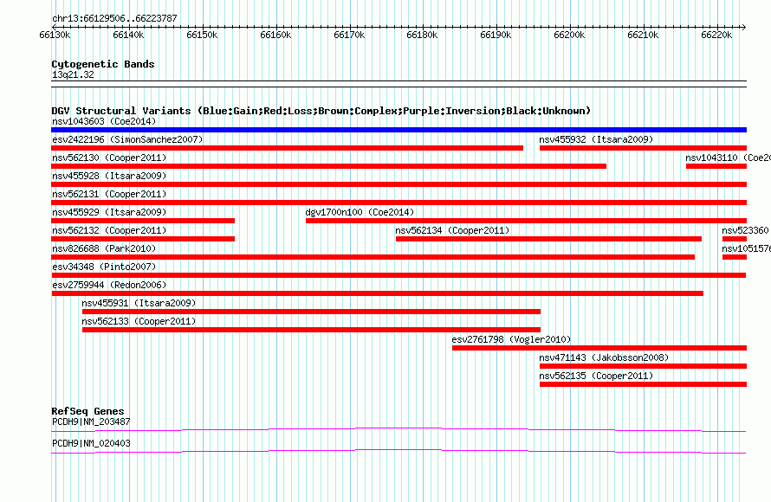Click the red bar under nsv455931

[311, 312]
